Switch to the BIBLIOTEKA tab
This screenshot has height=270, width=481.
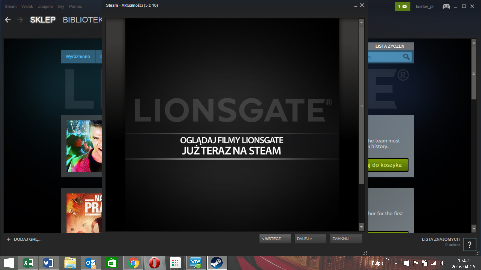click(82, 20)
